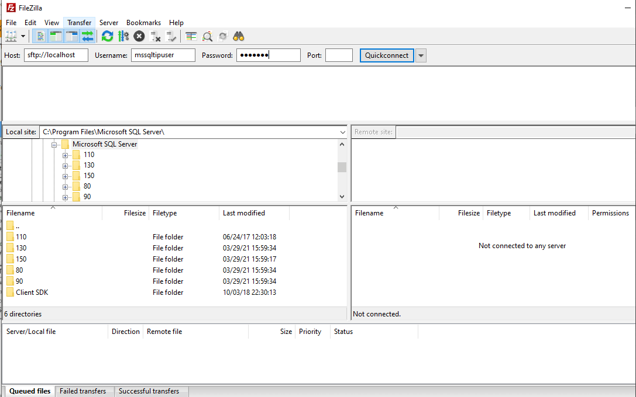
Task: Toggle the remote directory tree display
Action: tap(71, 36)
